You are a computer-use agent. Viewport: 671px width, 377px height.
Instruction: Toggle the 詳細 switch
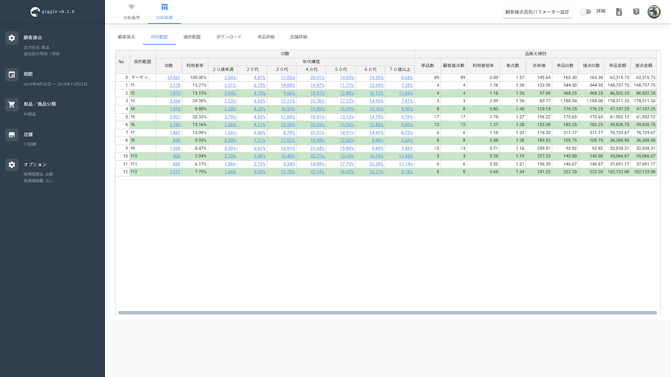585,12
